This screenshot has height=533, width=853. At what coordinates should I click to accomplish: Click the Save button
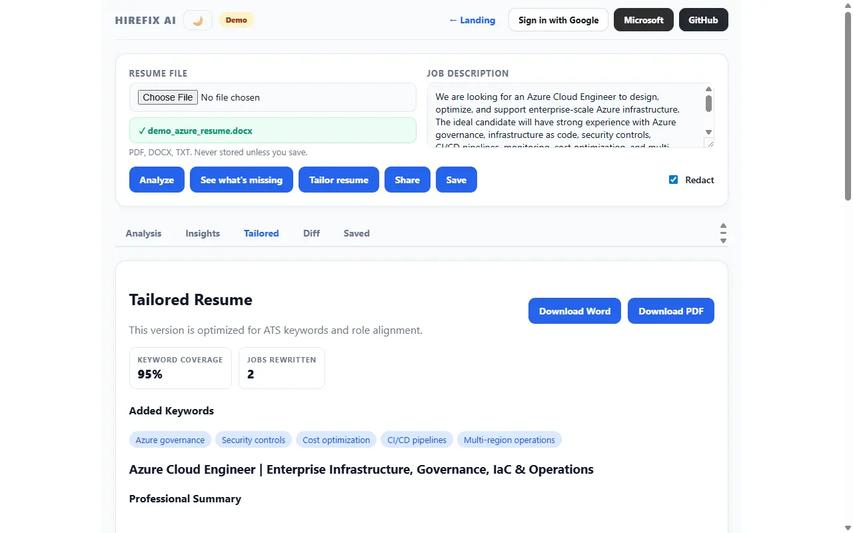[x=456, y=180]
